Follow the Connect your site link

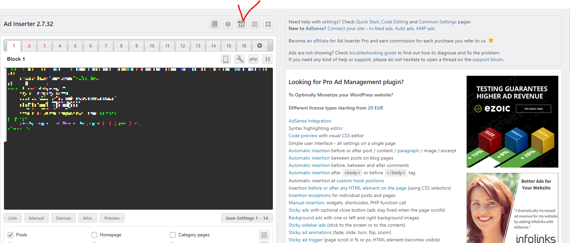346,28
